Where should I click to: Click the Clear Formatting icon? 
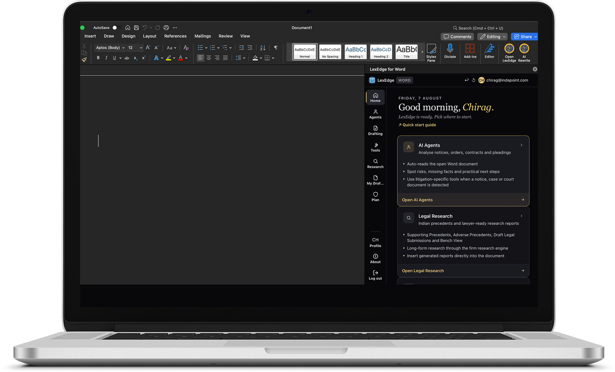(x=186, y=48)
